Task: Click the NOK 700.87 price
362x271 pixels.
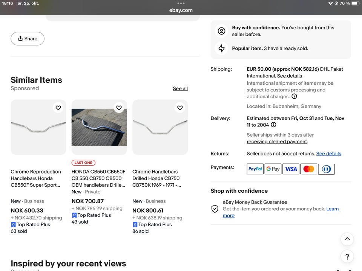Action: pos(87,201)
